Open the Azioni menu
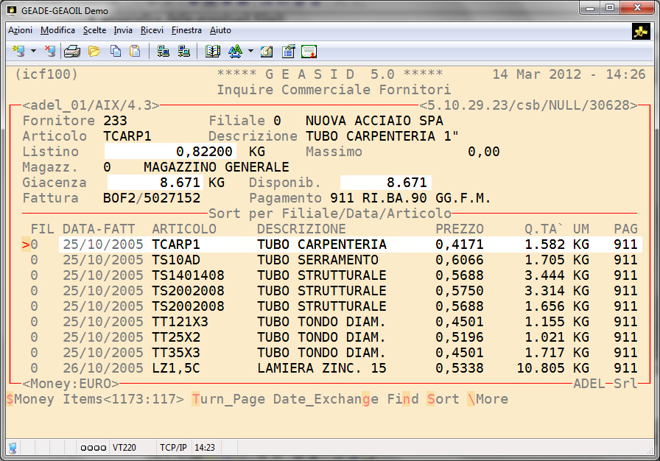660x461 pixels. click(20, 30)
